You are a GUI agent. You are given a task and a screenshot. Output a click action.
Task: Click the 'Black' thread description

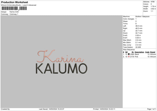point(137,54)
